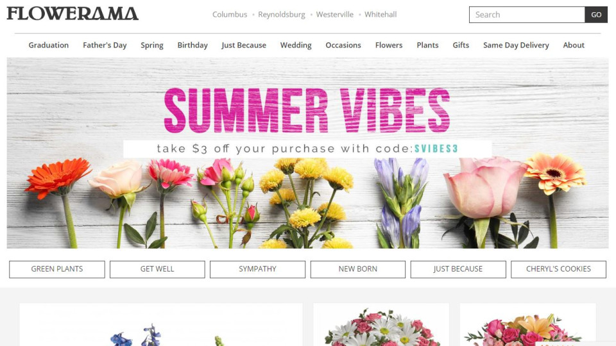Open the Reynoldsburg location link

coord(281,15)
